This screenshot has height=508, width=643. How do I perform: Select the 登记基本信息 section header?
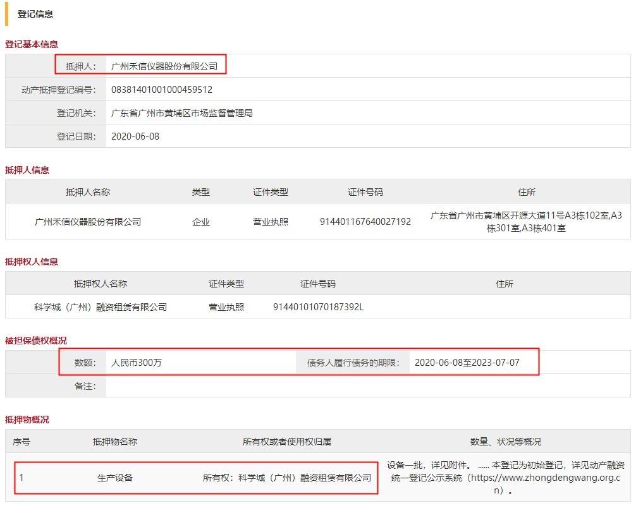pyautogui.click(x=31, y=44)
